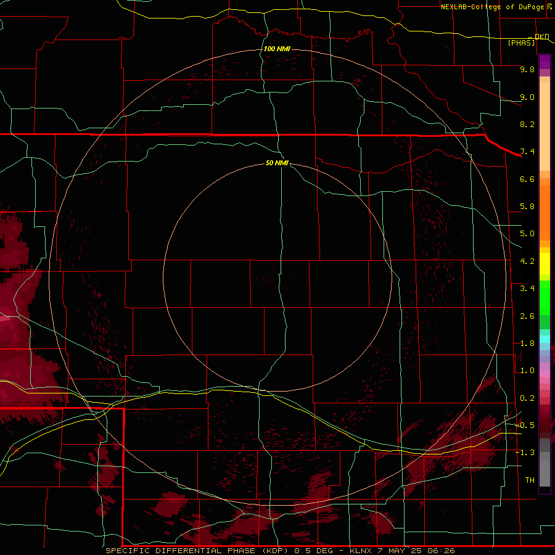Click the 7.4 legend value
Image resolution: width=555 pixels, height=555 pixels.
point(527,152)
